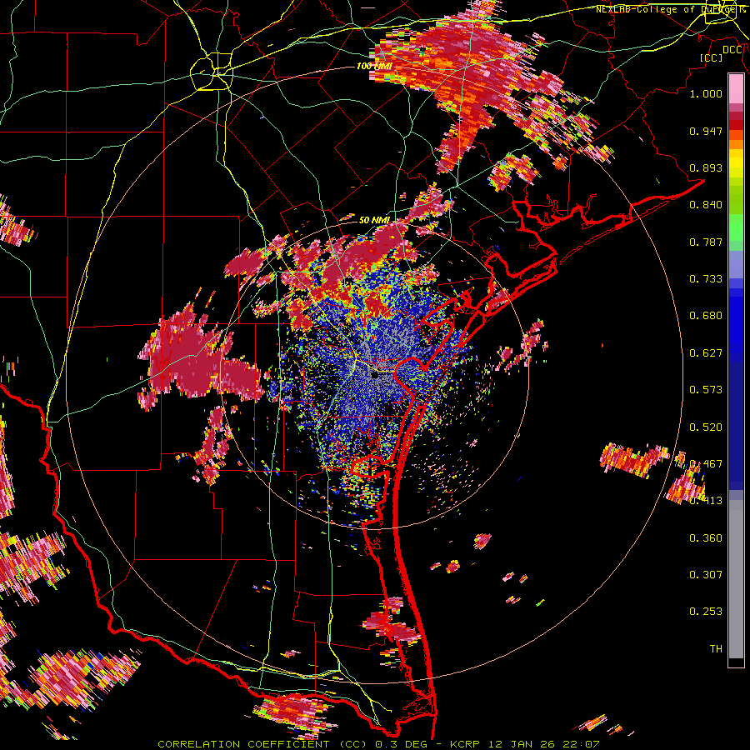
Task: Click the 0.360 legend value
Action: (x=706, y=538)
